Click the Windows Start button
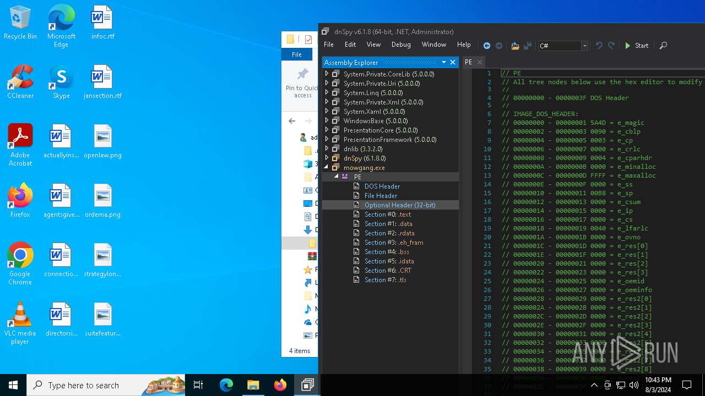 13,385
